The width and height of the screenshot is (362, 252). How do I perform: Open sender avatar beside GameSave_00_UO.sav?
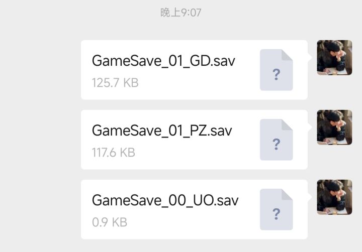pos(334,197)
